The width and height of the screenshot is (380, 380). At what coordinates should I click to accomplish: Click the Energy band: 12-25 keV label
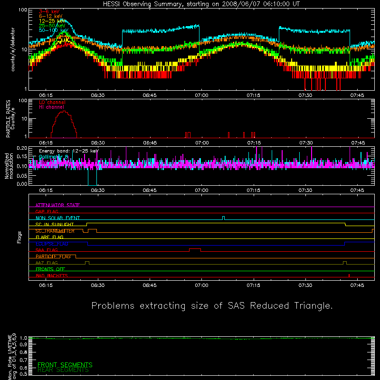point(69,151)
